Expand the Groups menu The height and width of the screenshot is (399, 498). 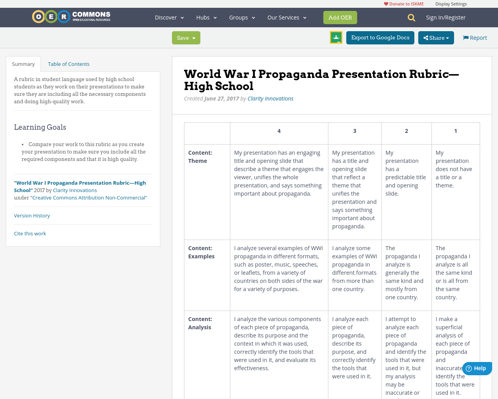[x=242, y=18]
